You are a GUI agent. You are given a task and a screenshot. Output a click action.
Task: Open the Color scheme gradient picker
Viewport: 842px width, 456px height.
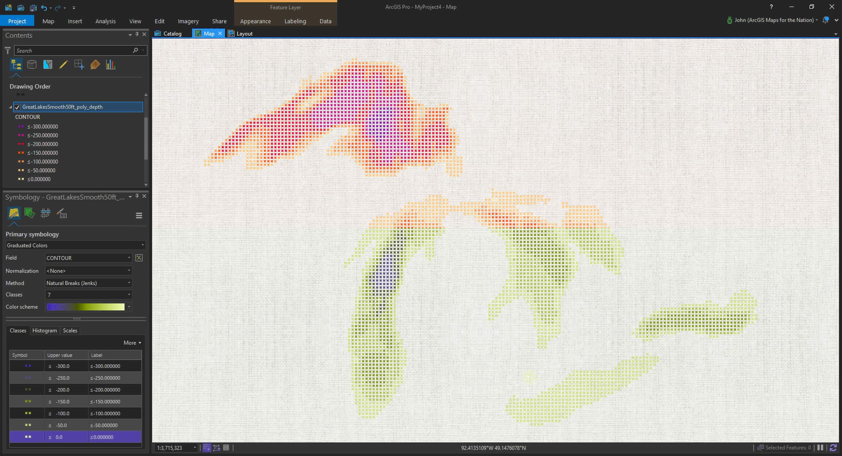89,307
